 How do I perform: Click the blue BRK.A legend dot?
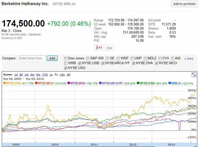pyautogui.click(x=170, y=83)
